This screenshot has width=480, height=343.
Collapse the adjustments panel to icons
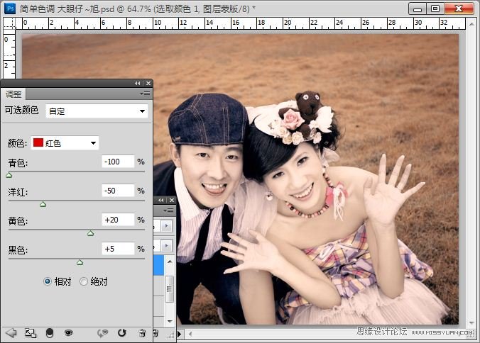138,83
